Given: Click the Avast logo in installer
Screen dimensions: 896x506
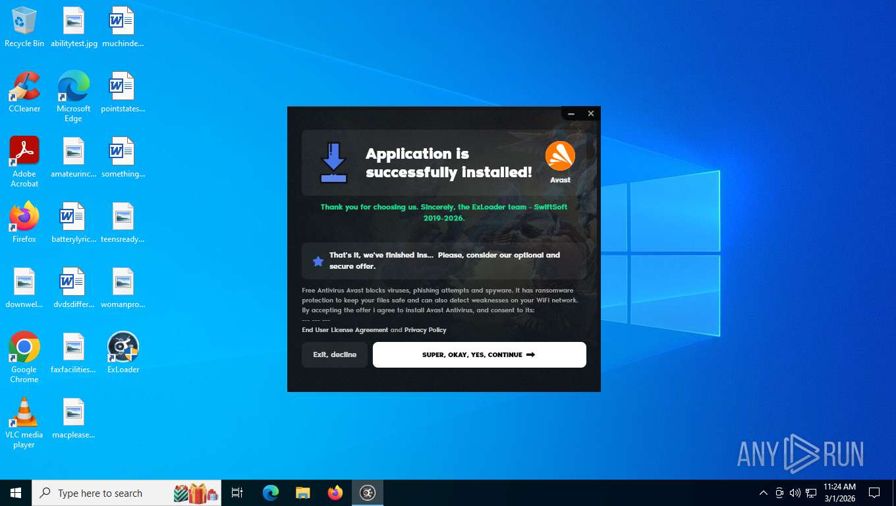Looking at the screenshot, I should (560, 157).
